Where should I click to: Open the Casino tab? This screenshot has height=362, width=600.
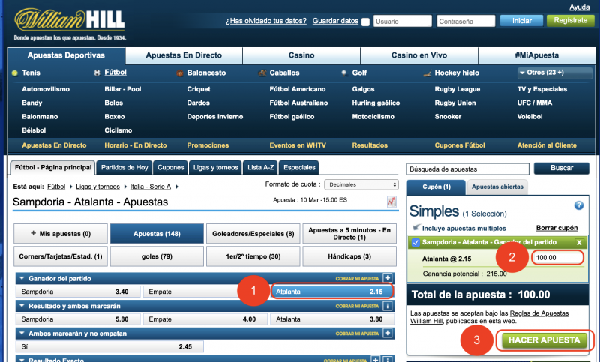pos(301,55)
